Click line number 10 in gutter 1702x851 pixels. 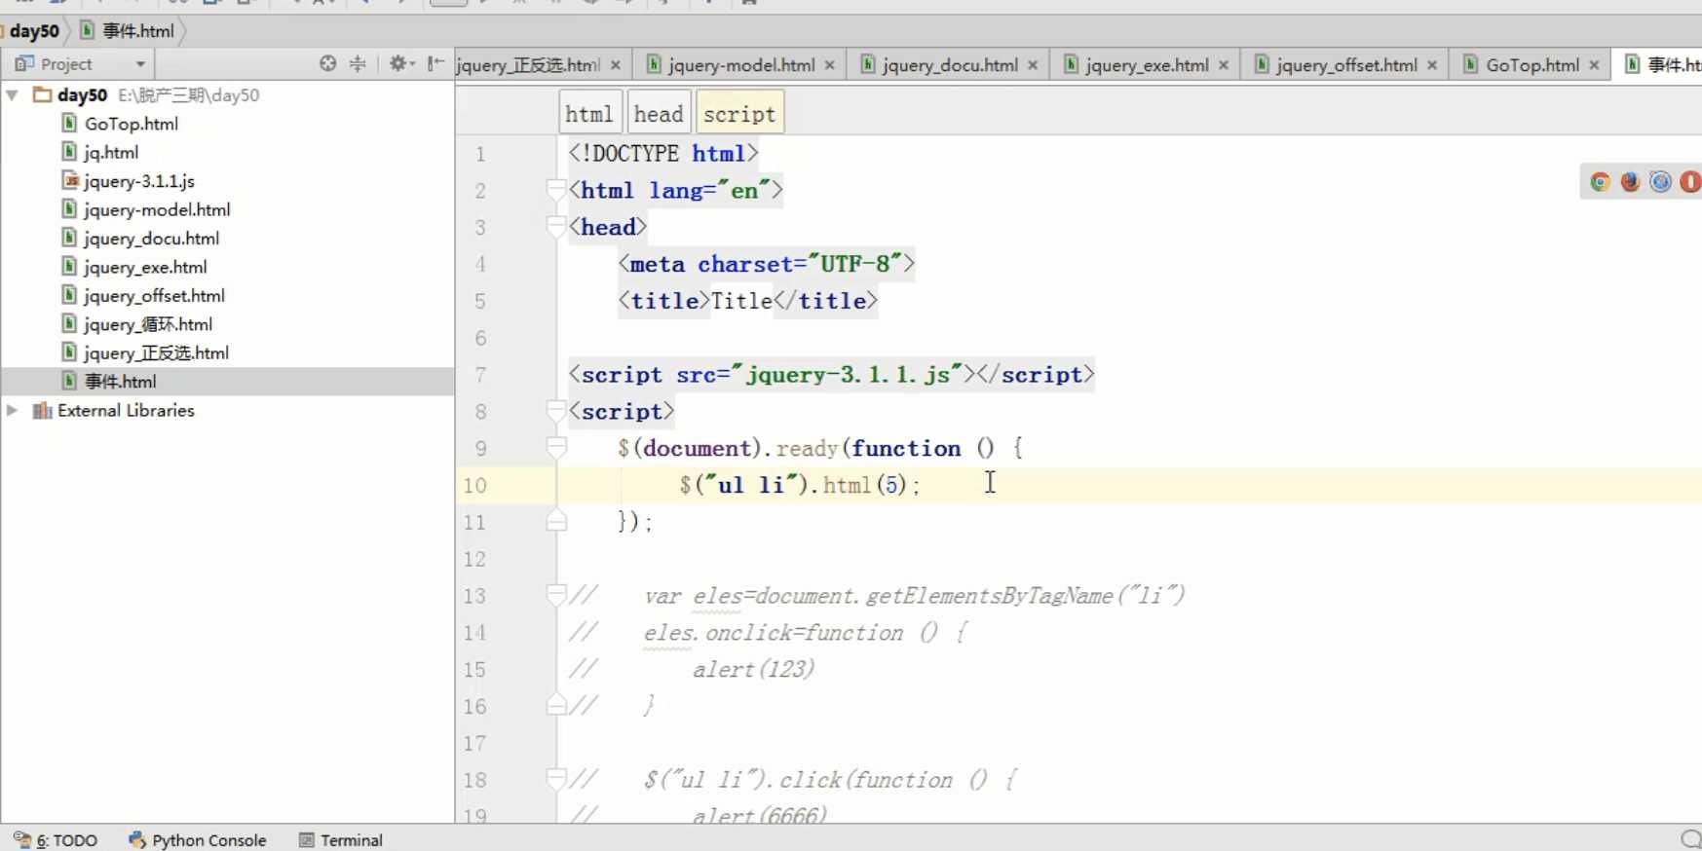click(474, 485)
